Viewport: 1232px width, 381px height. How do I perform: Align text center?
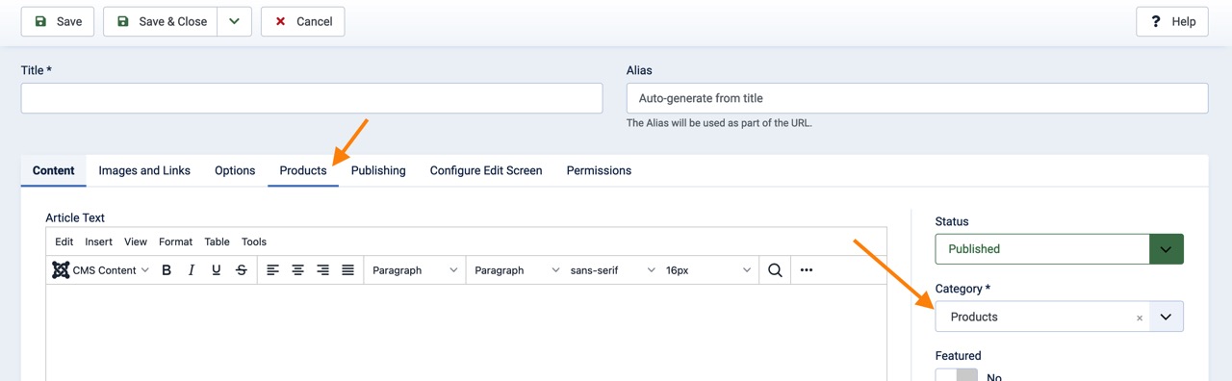(298, 270)
